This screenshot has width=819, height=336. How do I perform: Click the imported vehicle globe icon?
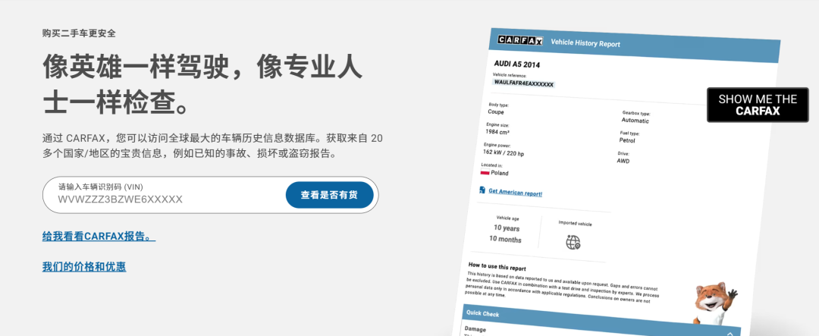tap(573, 242)
